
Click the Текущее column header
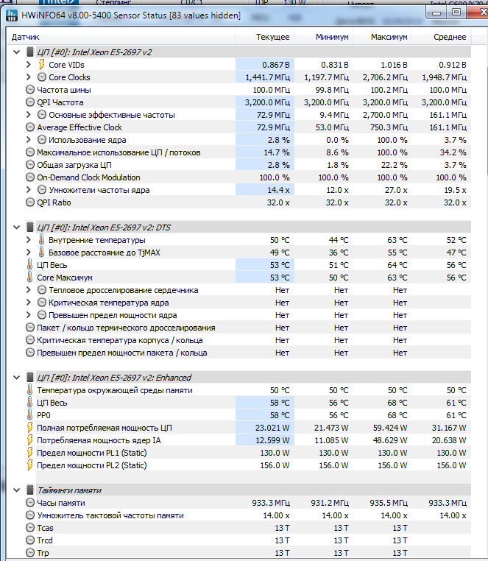pyautogui.click(x=265, y=37)
